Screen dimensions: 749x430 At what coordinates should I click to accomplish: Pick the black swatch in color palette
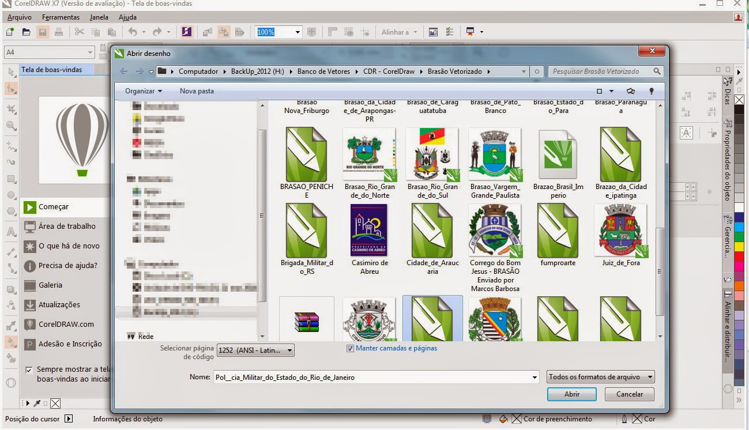point(739,110)
